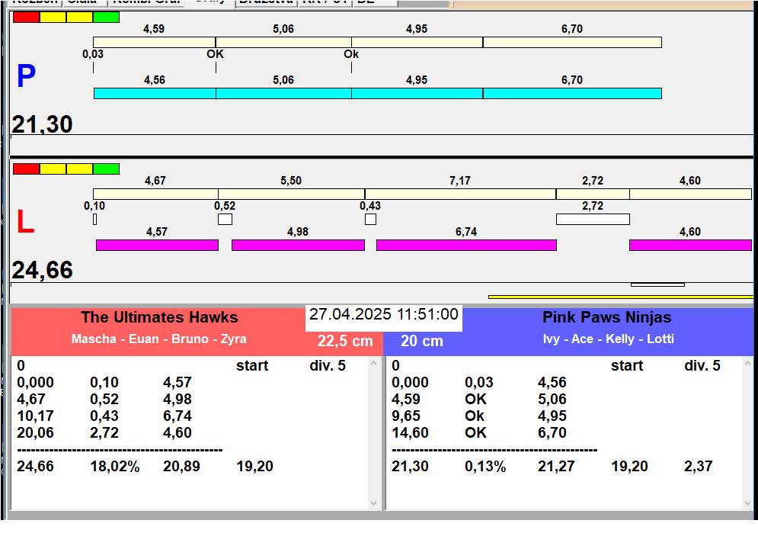Screen dimensions: 758x546
Task: Click The Ultimates Hawks team header
Action: coord(159,318)
